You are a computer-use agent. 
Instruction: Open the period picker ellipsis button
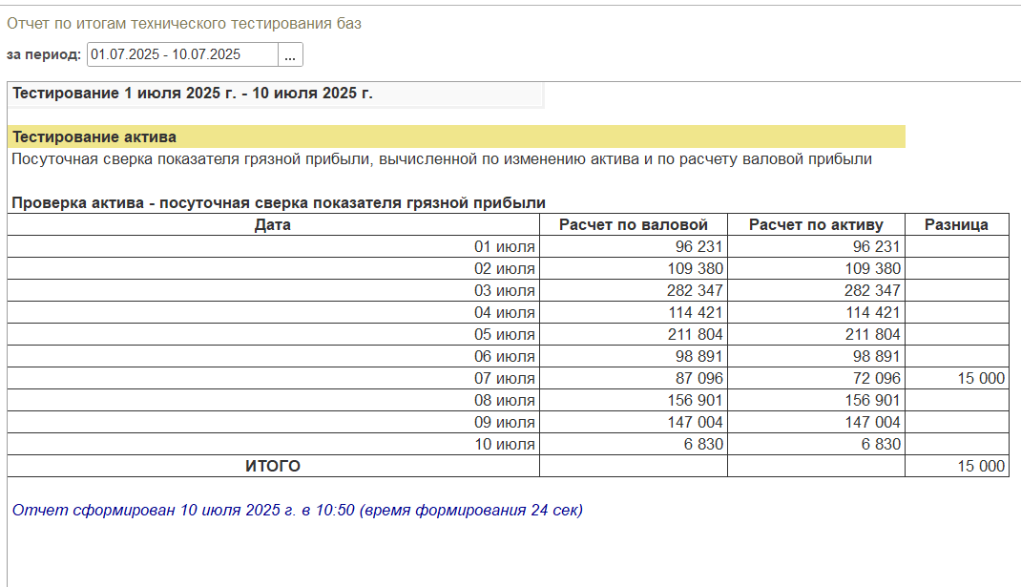click(x=290, y=54)
